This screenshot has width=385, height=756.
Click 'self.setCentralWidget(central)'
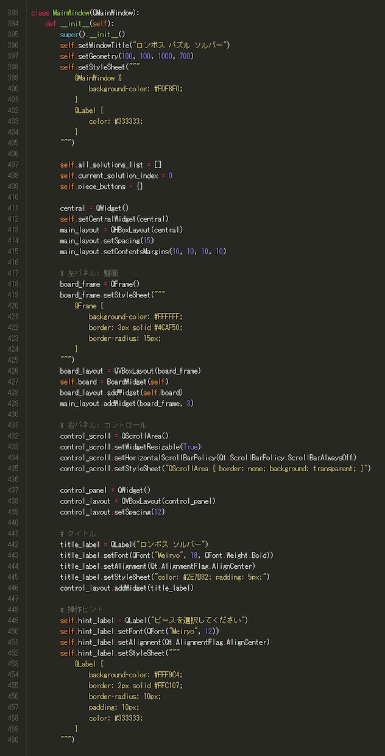pos(114,219)
